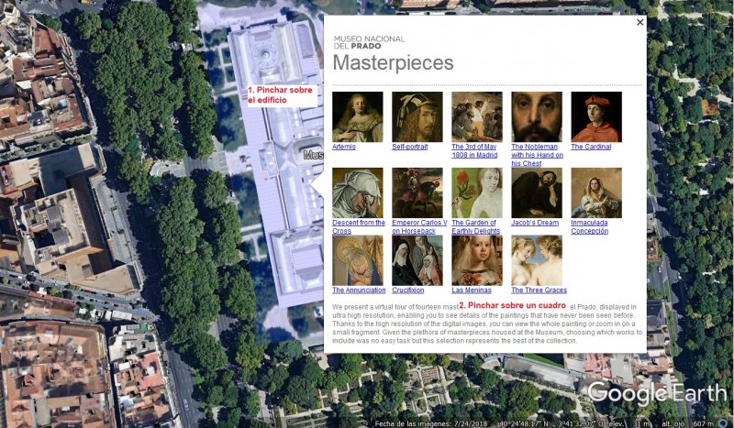Screen dimensions: 734x428
Task: Click The Three Graces link
Action: click(539, 290)
